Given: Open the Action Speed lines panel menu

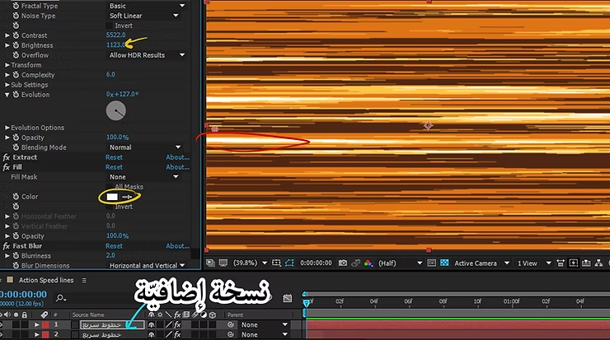Looking at the screenshot, I should tap(84, 280).
